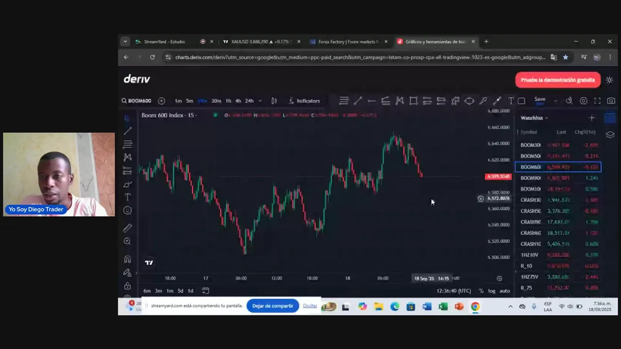The width and height of the screenshot is (621, 349).
Task: Select the 24h timeframe
Action: pos(249,101)
